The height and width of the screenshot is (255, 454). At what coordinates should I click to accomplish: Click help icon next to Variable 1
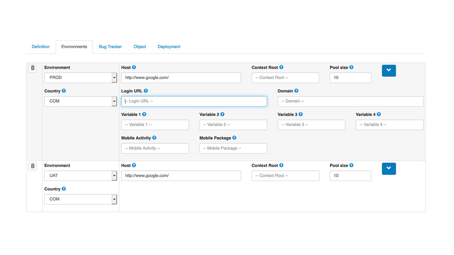(x=144, y=114)
